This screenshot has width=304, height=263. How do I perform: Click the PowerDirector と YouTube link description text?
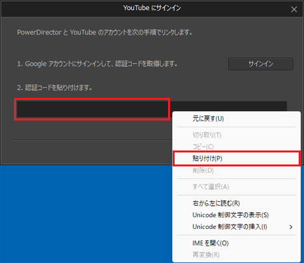click(x=105, y=33)
